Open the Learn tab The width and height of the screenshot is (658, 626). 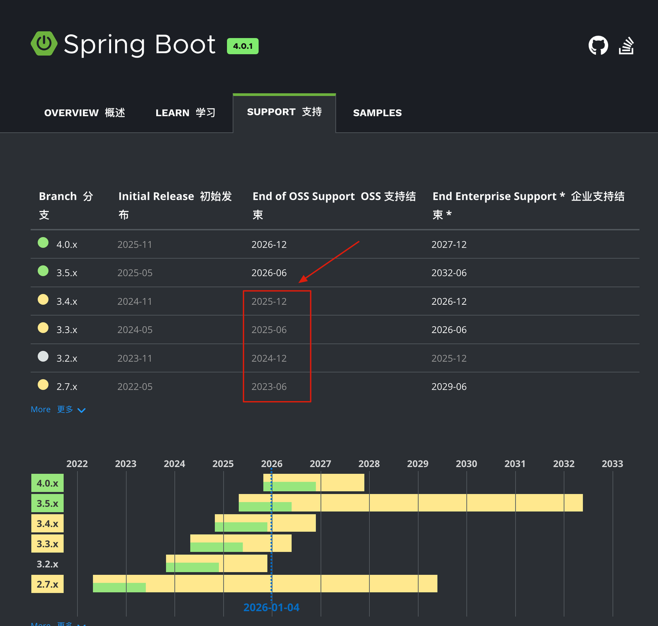185,112
